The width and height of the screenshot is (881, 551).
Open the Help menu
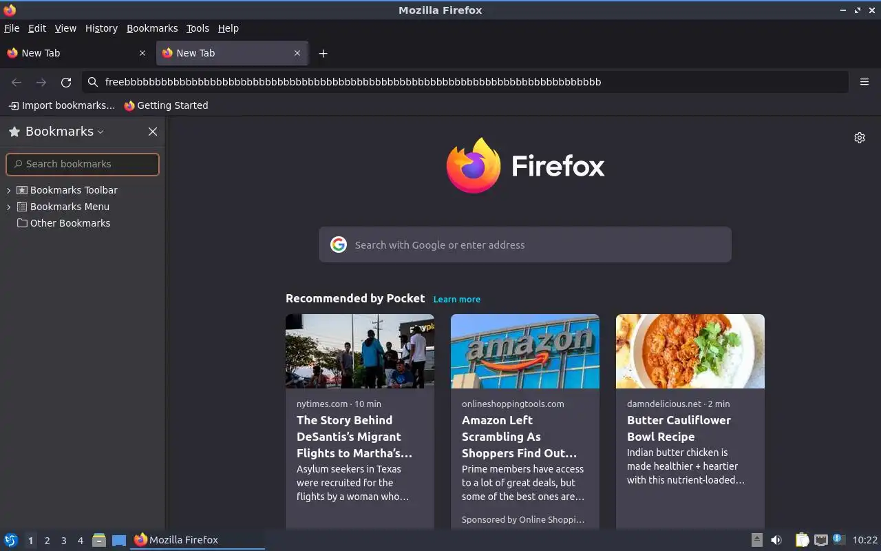[x=228, y=28]
